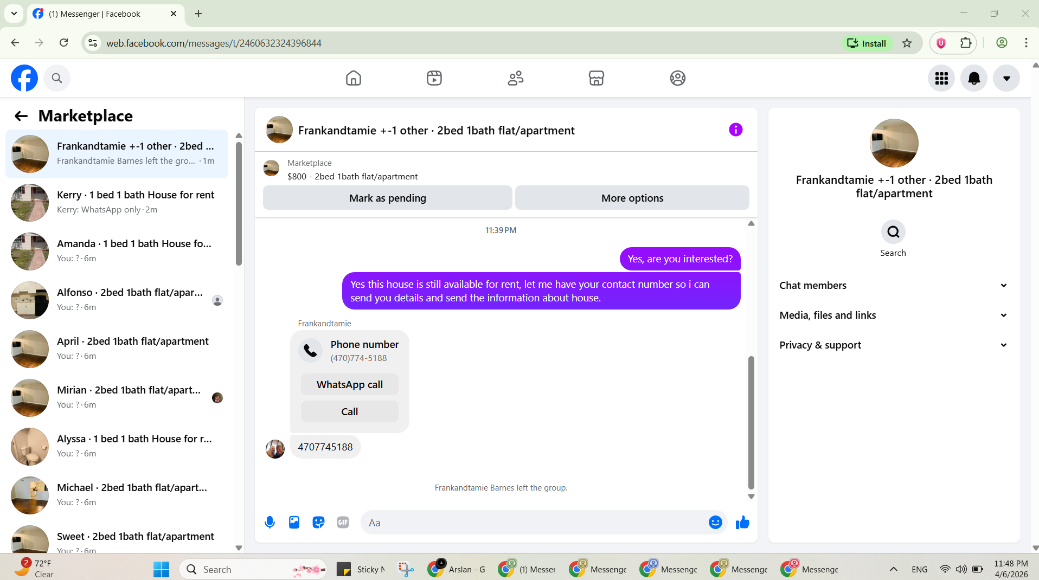Start a WhatsApp call

pyautogui.click(x=350, y=384)
